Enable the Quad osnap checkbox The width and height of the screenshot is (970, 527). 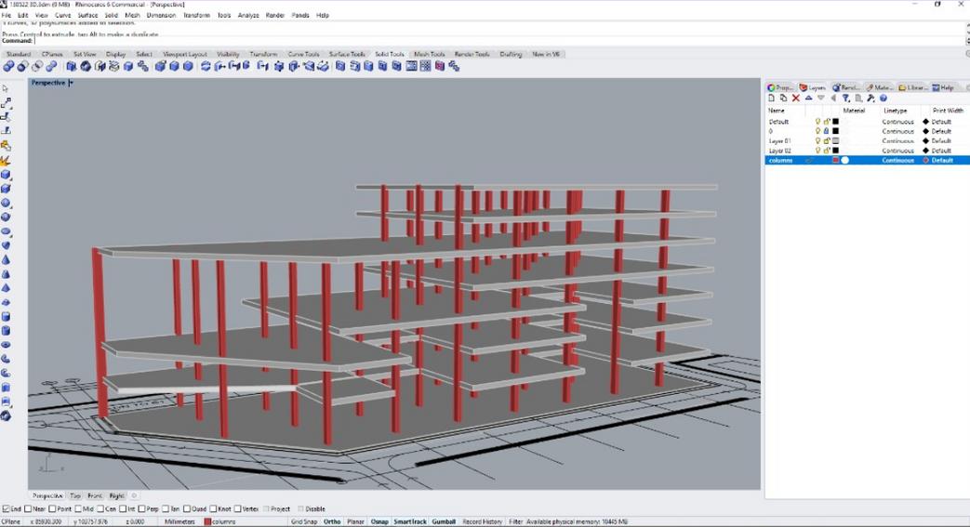[187, 509]
